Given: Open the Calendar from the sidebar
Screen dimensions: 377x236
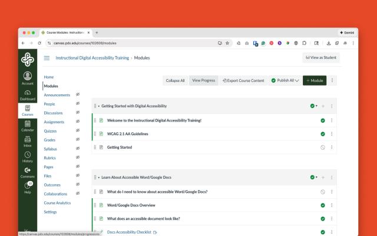Looking at the screenshot, I should tap(28, 126).
